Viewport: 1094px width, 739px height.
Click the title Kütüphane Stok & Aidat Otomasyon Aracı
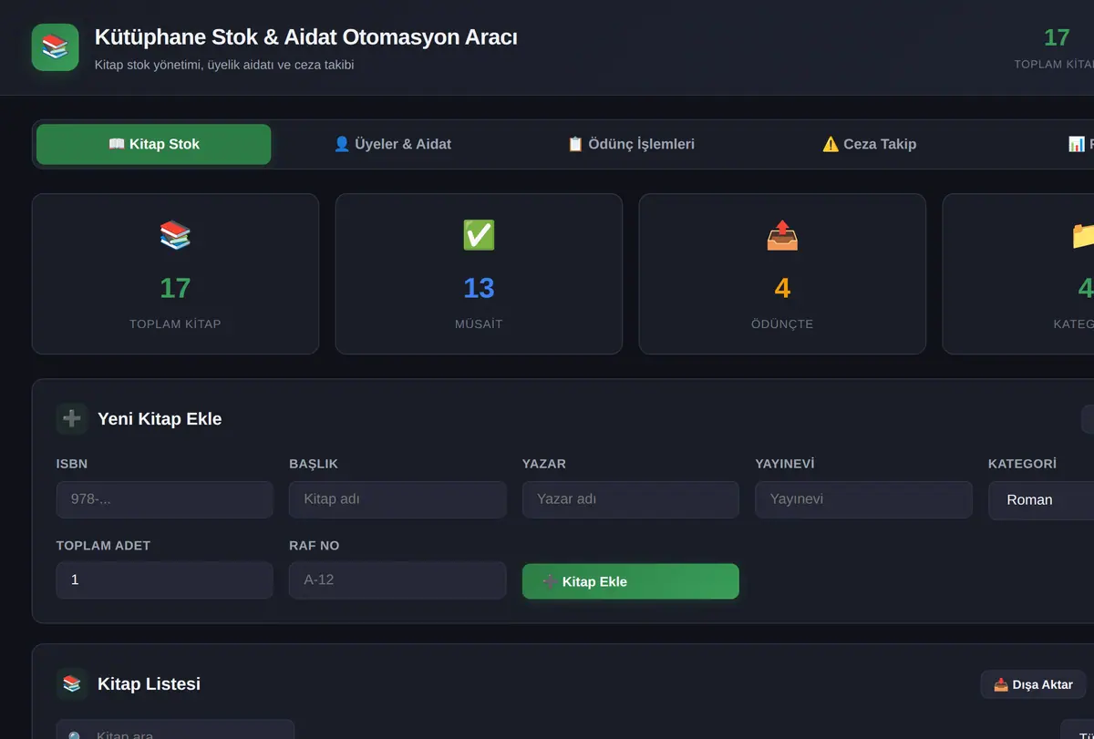[306, 37]
